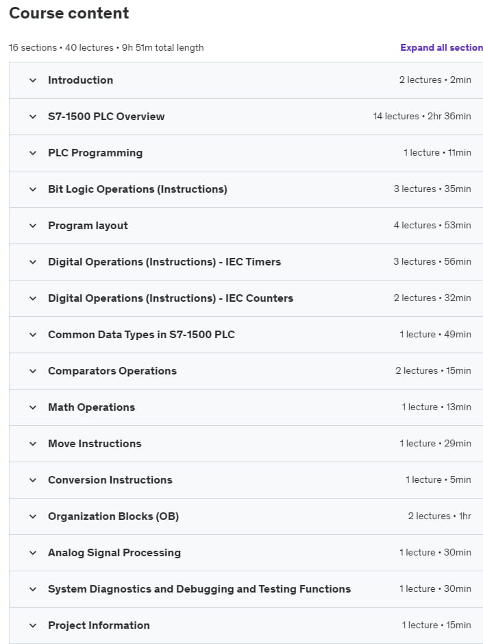483x644 pixels.
Task: Click the chevron next to IEC Timers section
Action: click(x=33, y=262)
